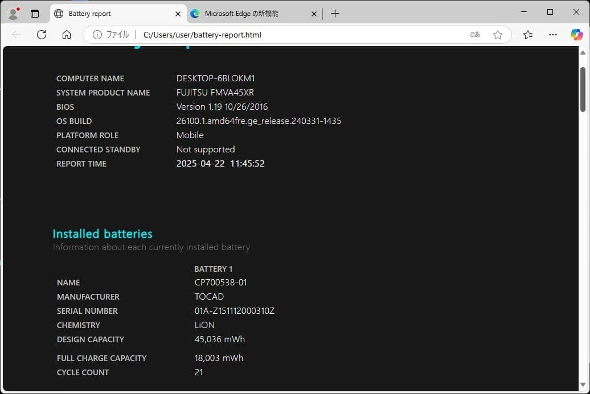Select the Copilot icon in the toolbar
Screen dimensions: 590x394
click(577, 34)
